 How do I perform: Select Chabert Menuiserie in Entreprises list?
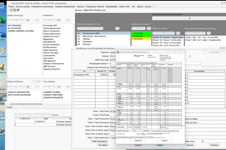coord(52,34)
